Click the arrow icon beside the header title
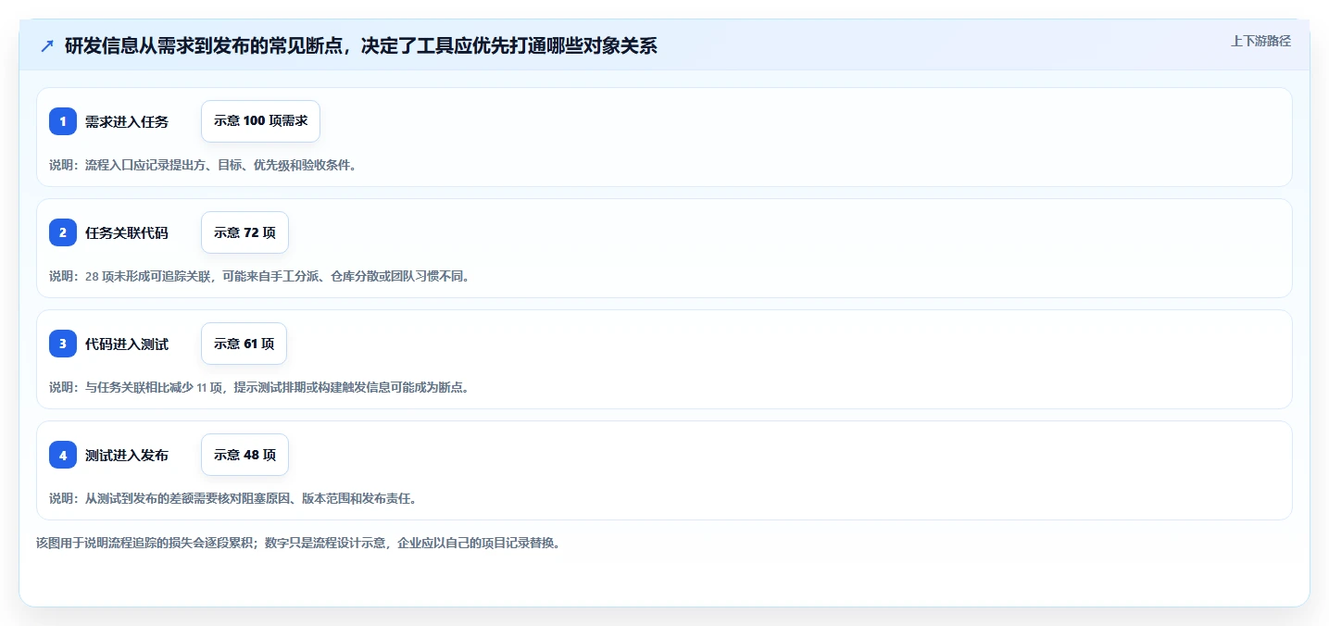This screenshot has width=1329, height=626. 47,46
